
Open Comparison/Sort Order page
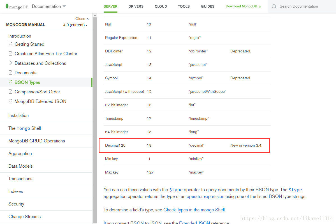click(37, 92)
